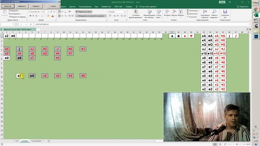
Task: Click the lightbulb Tell Me search icon
Action: [x=136, y=6]
